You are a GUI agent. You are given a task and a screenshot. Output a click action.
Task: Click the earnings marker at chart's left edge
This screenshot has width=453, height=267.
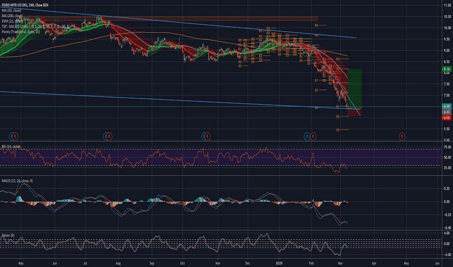coord(15,136)
